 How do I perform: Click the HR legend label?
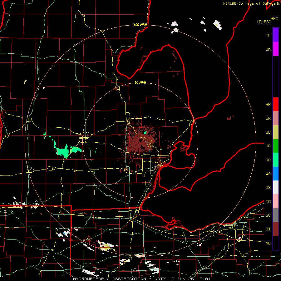[x=268, y=146]
